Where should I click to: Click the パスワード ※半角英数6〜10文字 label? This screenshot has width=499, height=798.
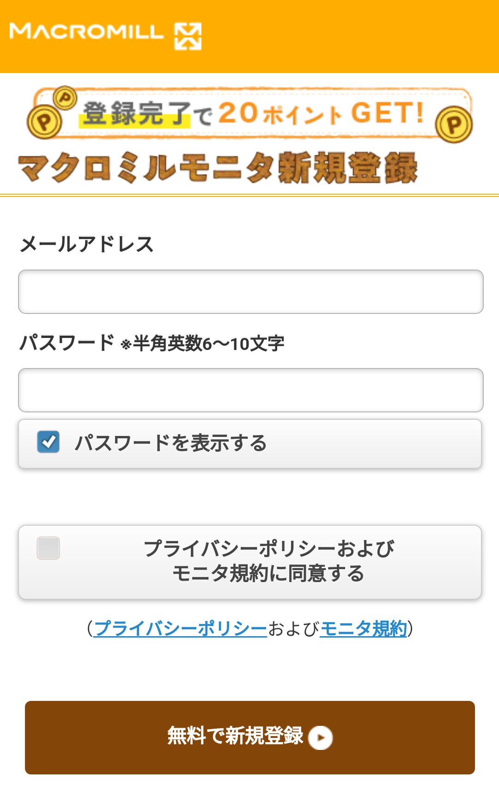pyautogui.click(x=152, y=342)
